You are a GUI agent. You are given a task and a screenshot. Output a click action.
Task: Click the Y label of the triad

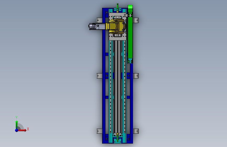(x=16, y=117)
